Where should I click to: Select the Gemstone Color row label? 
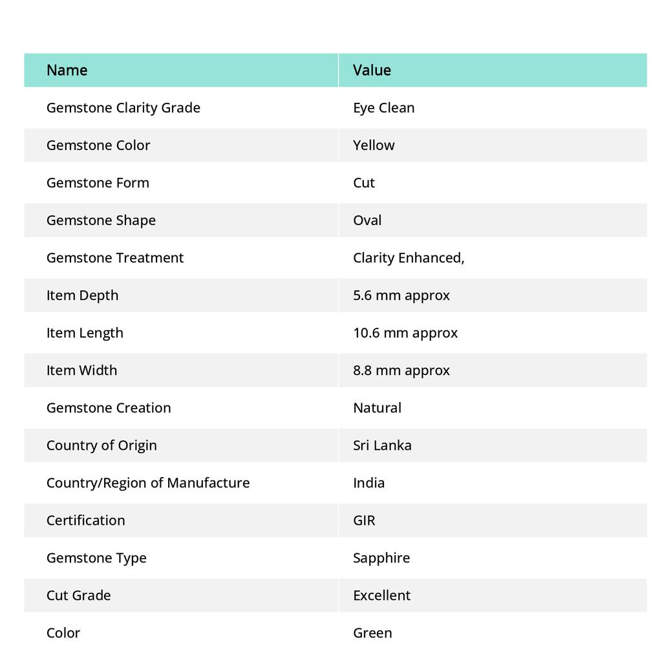click(98, 145)
